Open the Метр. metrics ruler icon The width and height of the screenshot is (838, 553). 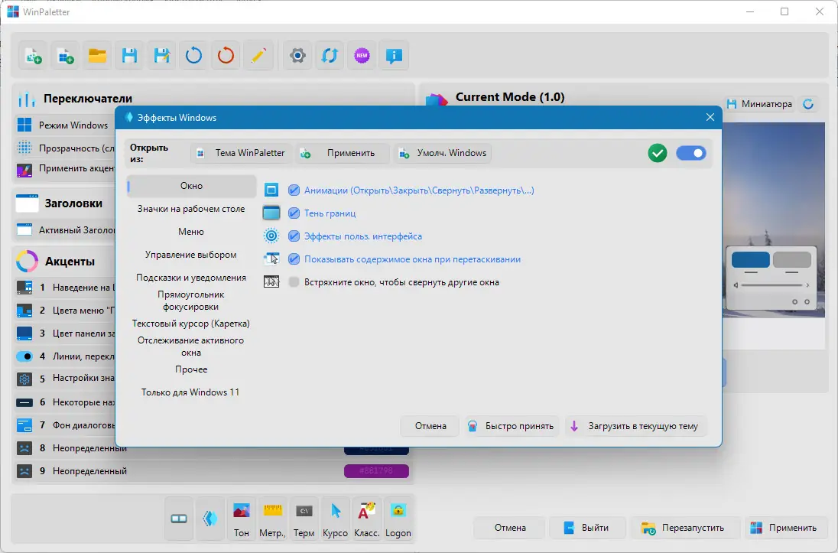[x=272, y=519]
